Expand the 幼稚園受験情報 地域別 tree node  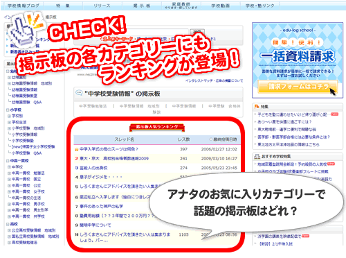coord(9,83)
